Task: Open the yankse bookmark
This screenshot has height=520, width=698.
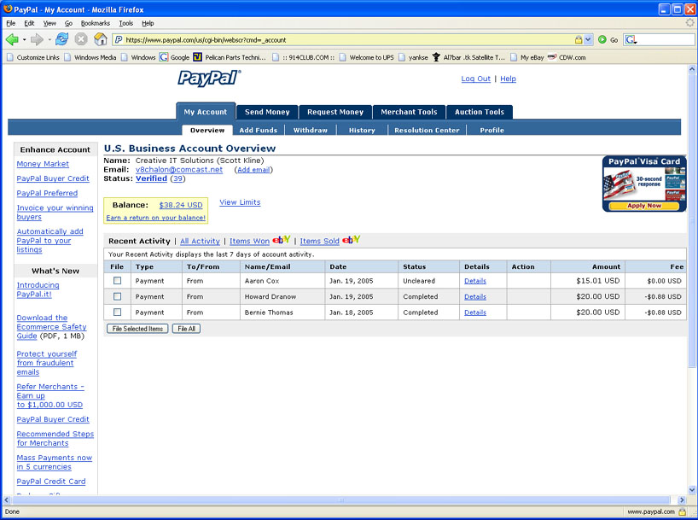Action: (x=414, y=57)
